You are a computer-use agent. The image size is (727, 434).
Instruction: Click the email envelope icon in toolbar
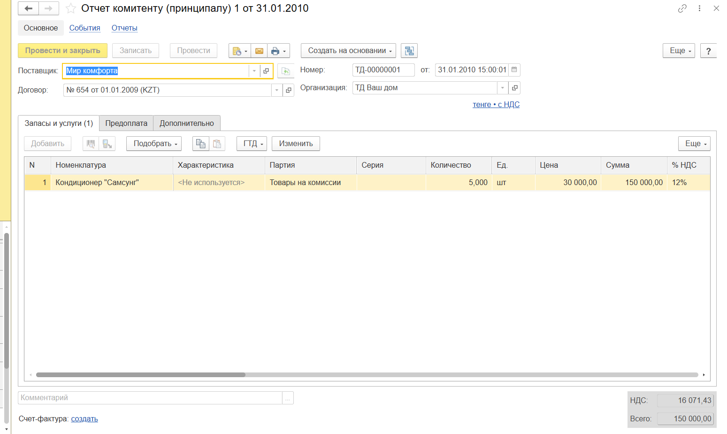coord(259,51)
